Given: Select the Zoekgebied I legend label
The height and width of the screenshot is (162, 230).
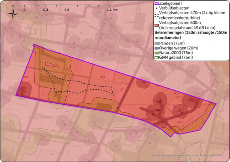Looking at the screenshot, I should 173,3.
